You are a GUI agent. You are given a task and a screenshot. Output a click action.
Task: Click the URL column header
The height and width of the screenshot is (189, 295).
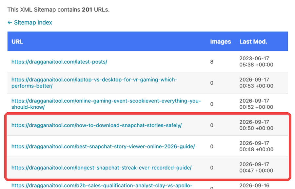coord(17,42)
